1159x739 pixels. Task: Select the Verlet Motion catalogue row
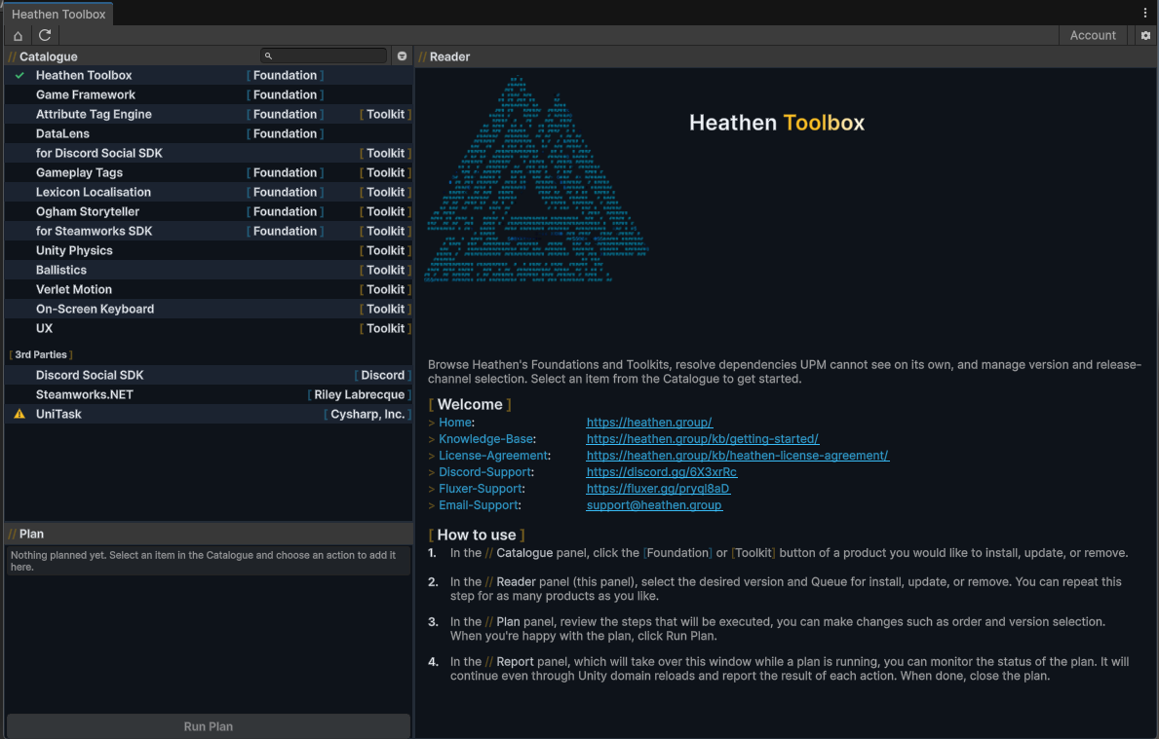tap(209, 289)
